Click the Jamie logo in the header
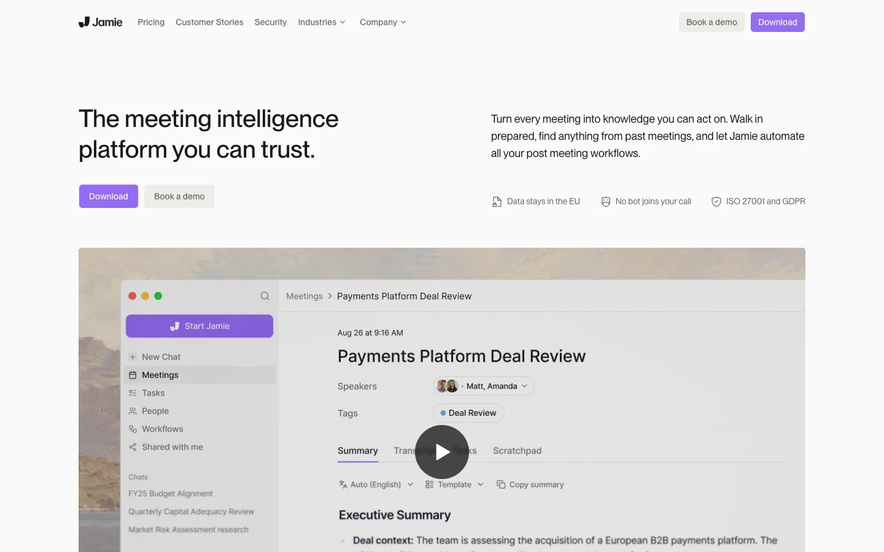The height and width of the screenshot is (552, 884). 101,22
